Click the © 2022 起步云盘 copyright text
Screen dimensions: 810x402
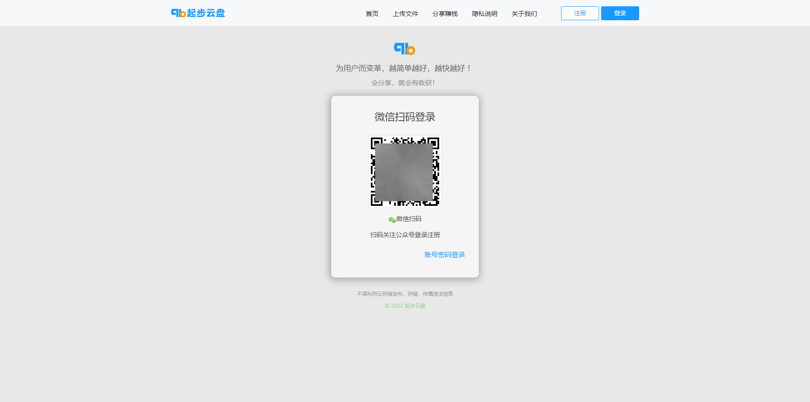tap(405, 305)
